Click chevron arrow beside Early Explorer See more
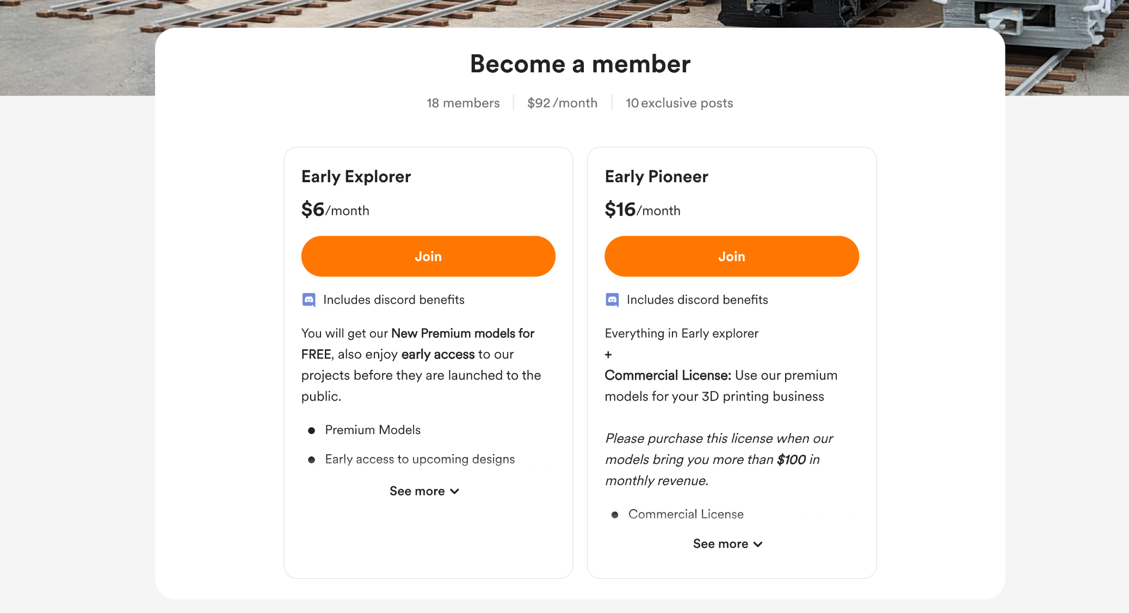1129x613 pixels. pos(455,492)
